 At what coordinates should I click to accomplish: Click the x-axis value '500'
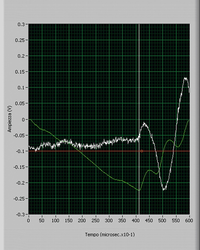coord(162,221)
